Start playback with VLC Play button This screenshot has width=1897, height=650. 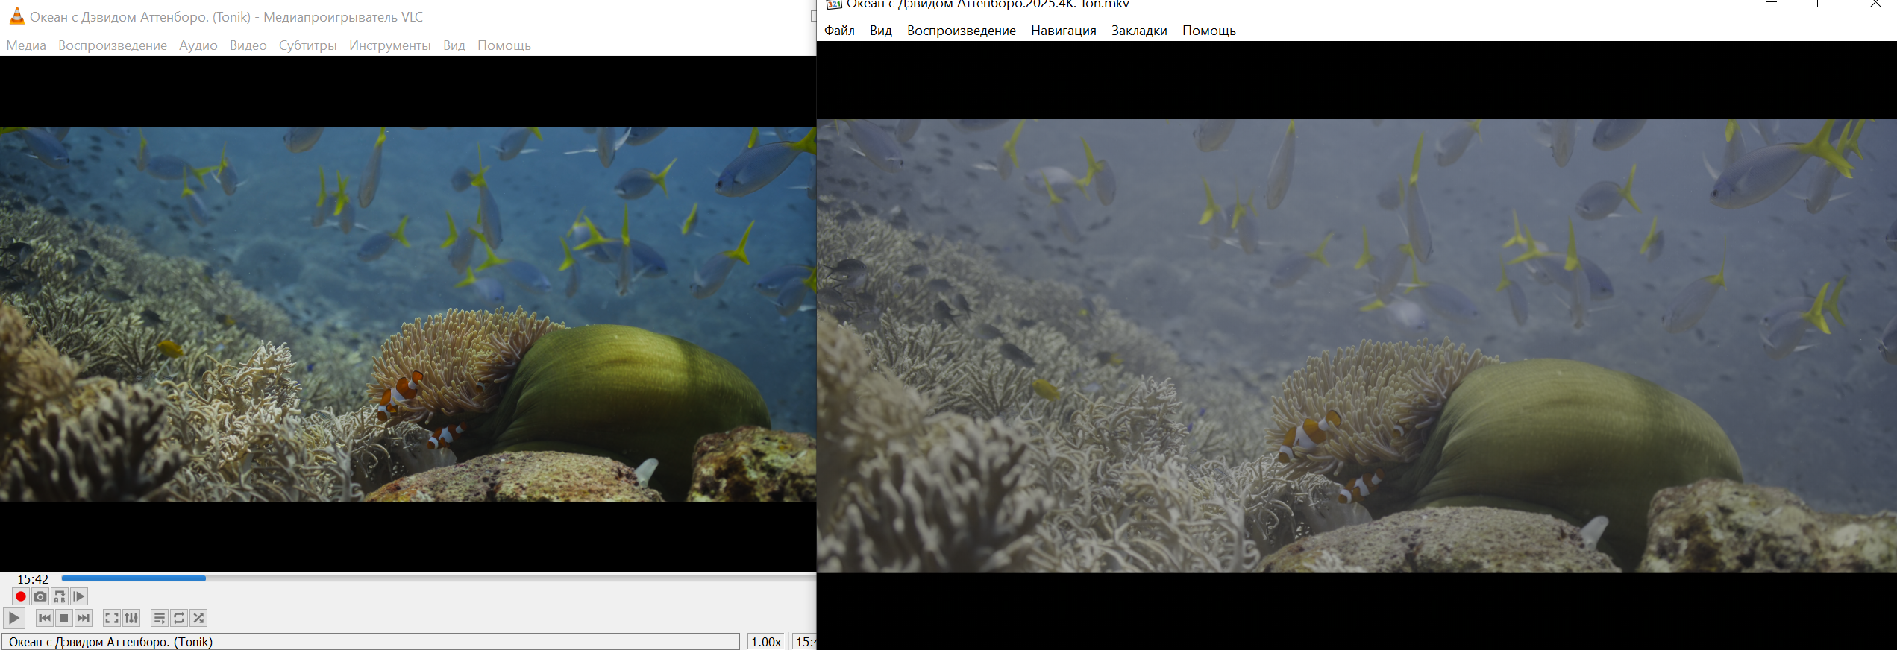coord(14,618)
